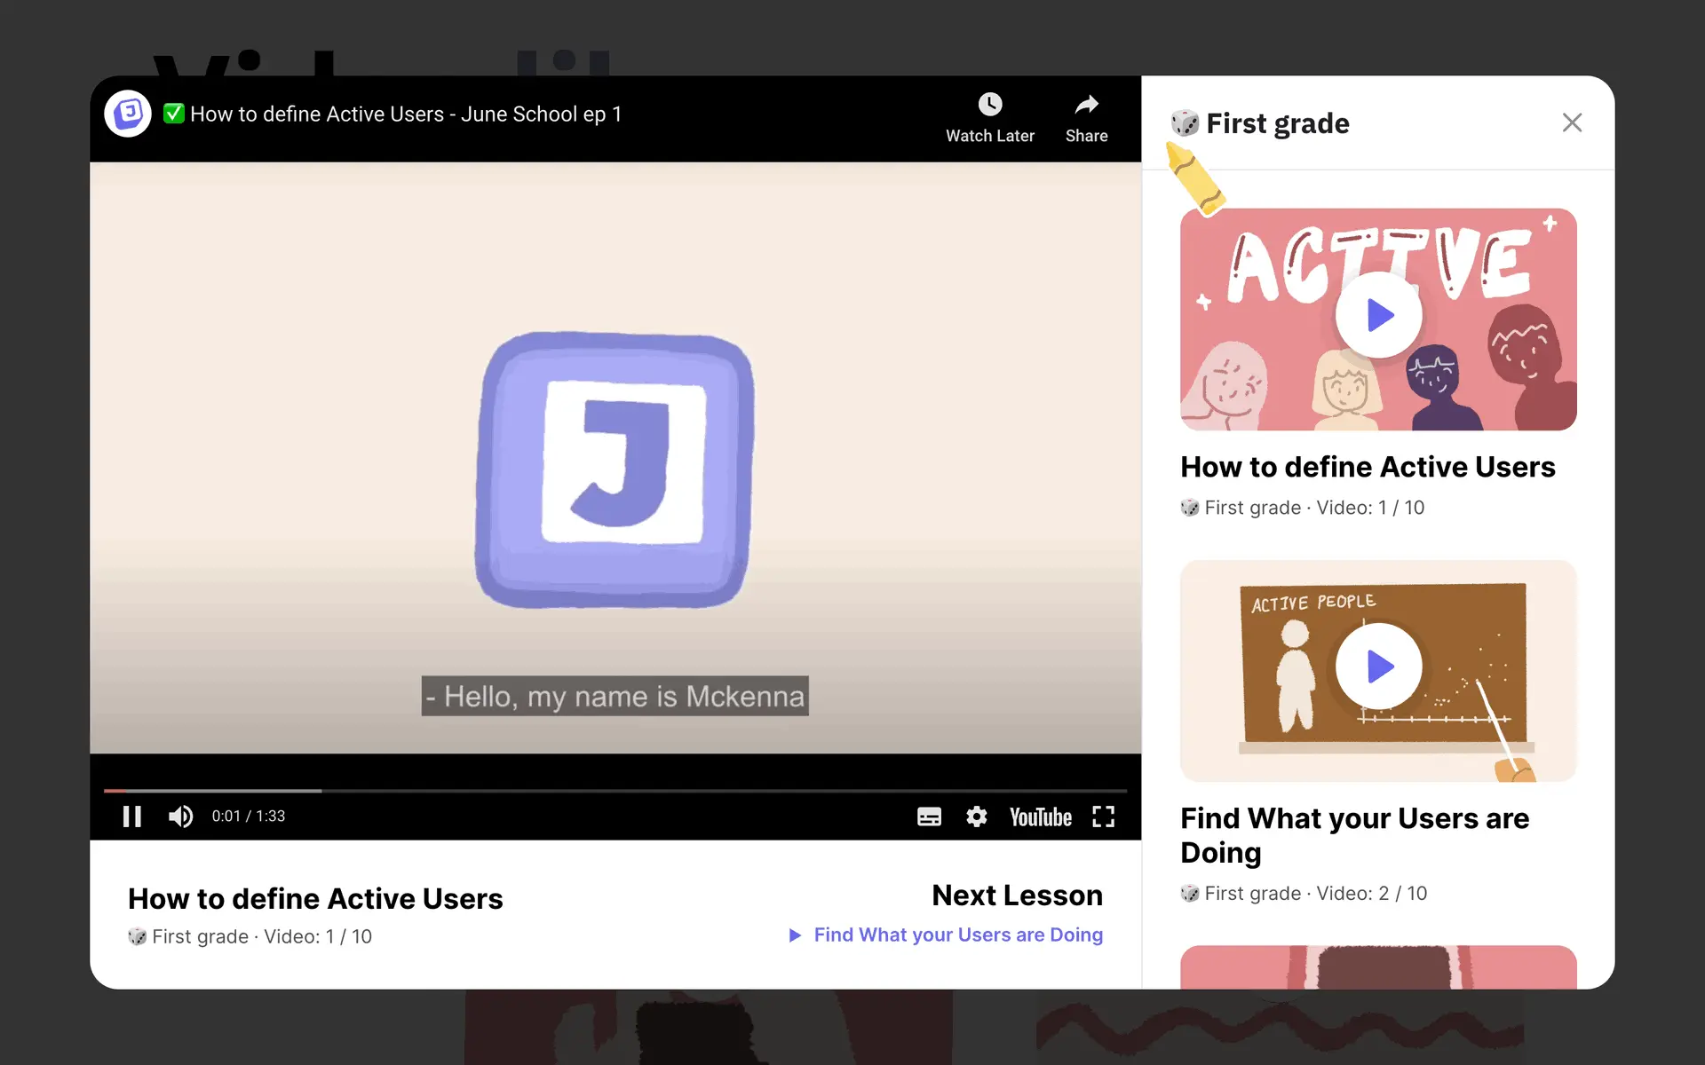Toggle subtitles/closed captions
The height and width of the screenshot is (1065, 1705).
[x=929, y=816]
